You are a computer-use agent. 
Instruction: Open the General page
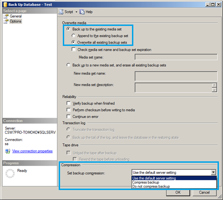point(15,16)
